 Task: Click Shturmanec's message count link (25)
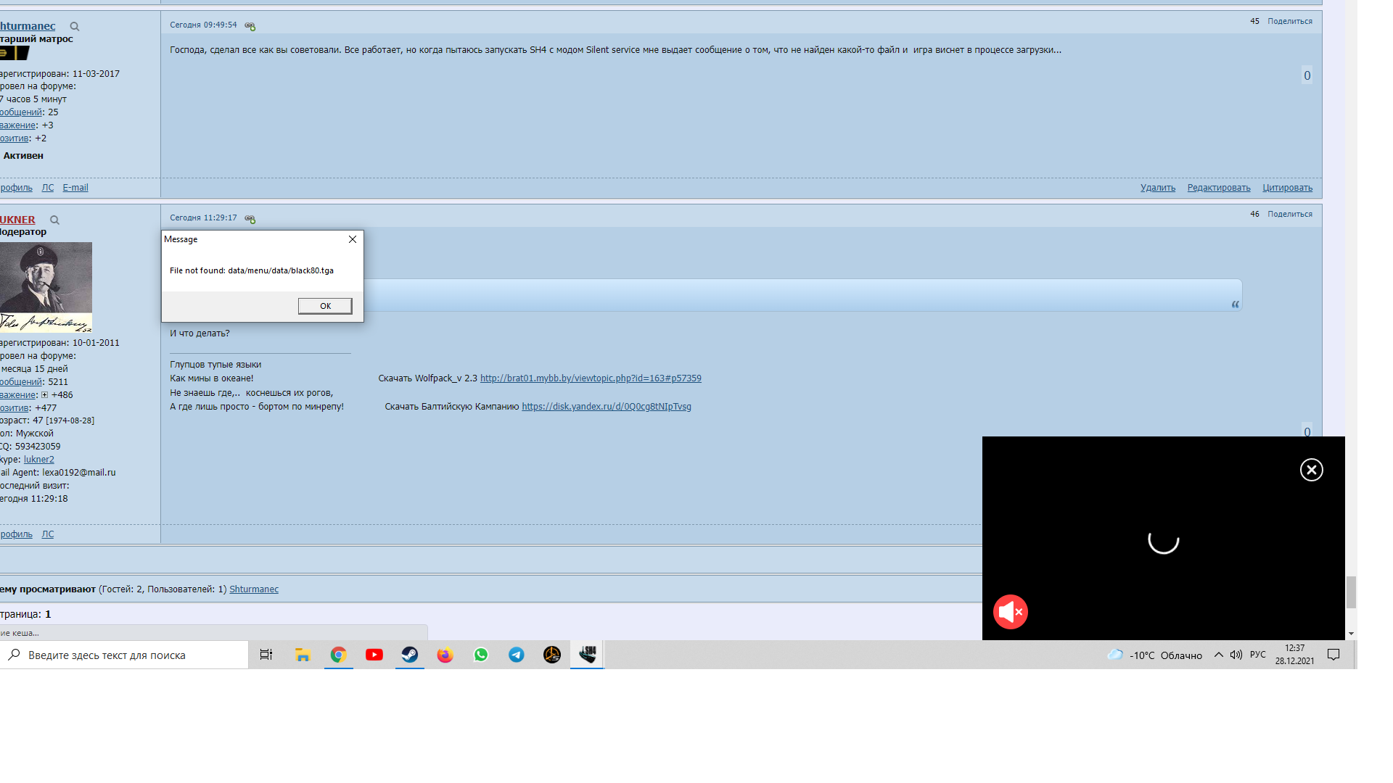point(21,112)
